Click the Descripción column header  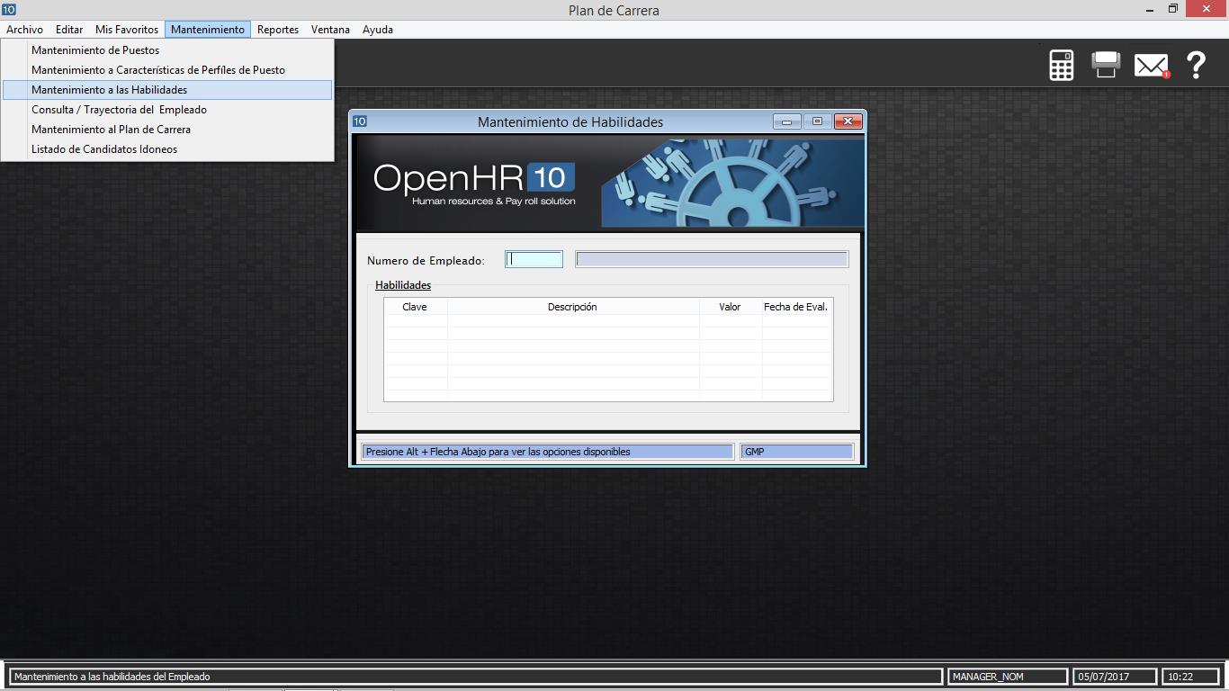tap(572, 307)
